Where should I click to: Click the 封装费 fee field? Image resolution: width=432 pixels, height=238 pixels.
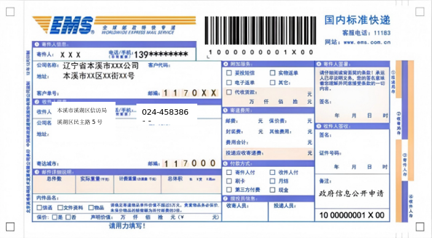click(x=244, y=132)
